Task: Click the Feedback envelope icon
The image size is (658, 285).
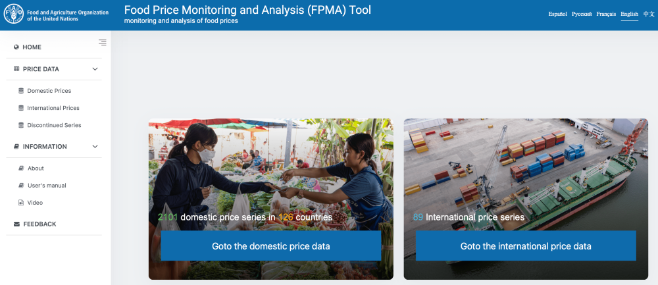Action: pos(16,224)
